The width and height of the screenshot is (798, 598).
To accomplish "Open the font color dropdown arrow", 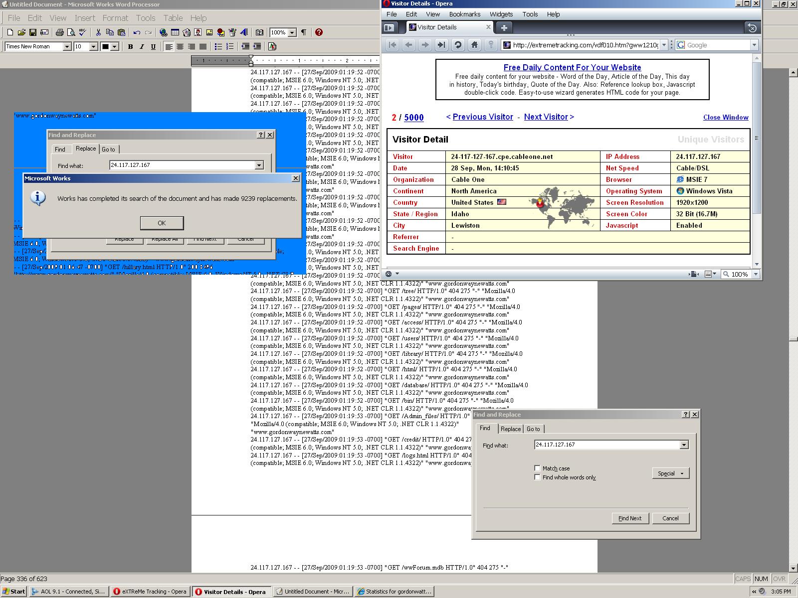I will [x=115, y=46].
